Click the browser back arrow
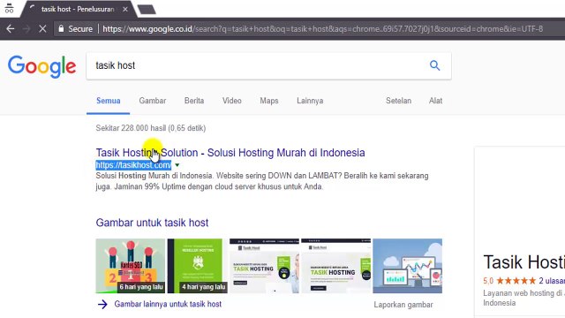 pyautogui.click(x=10, y=29)
